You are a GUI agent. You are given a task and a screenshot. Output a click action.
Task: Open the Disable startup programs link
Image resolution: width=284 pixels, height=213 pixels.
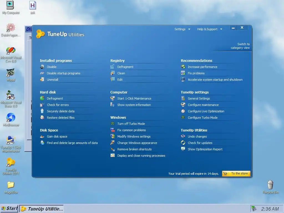pyautogui.click(x=64, y=73)
